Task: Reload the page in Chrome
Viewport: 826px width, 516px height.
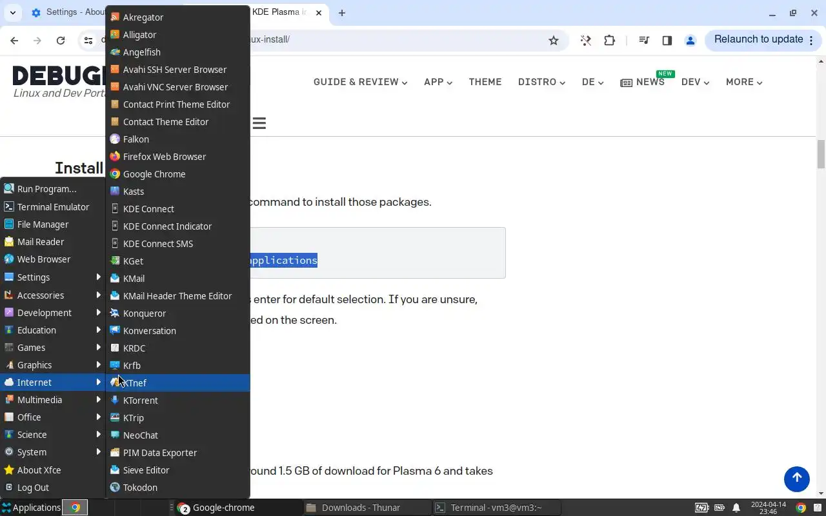Action: click(x=61, y=40)
